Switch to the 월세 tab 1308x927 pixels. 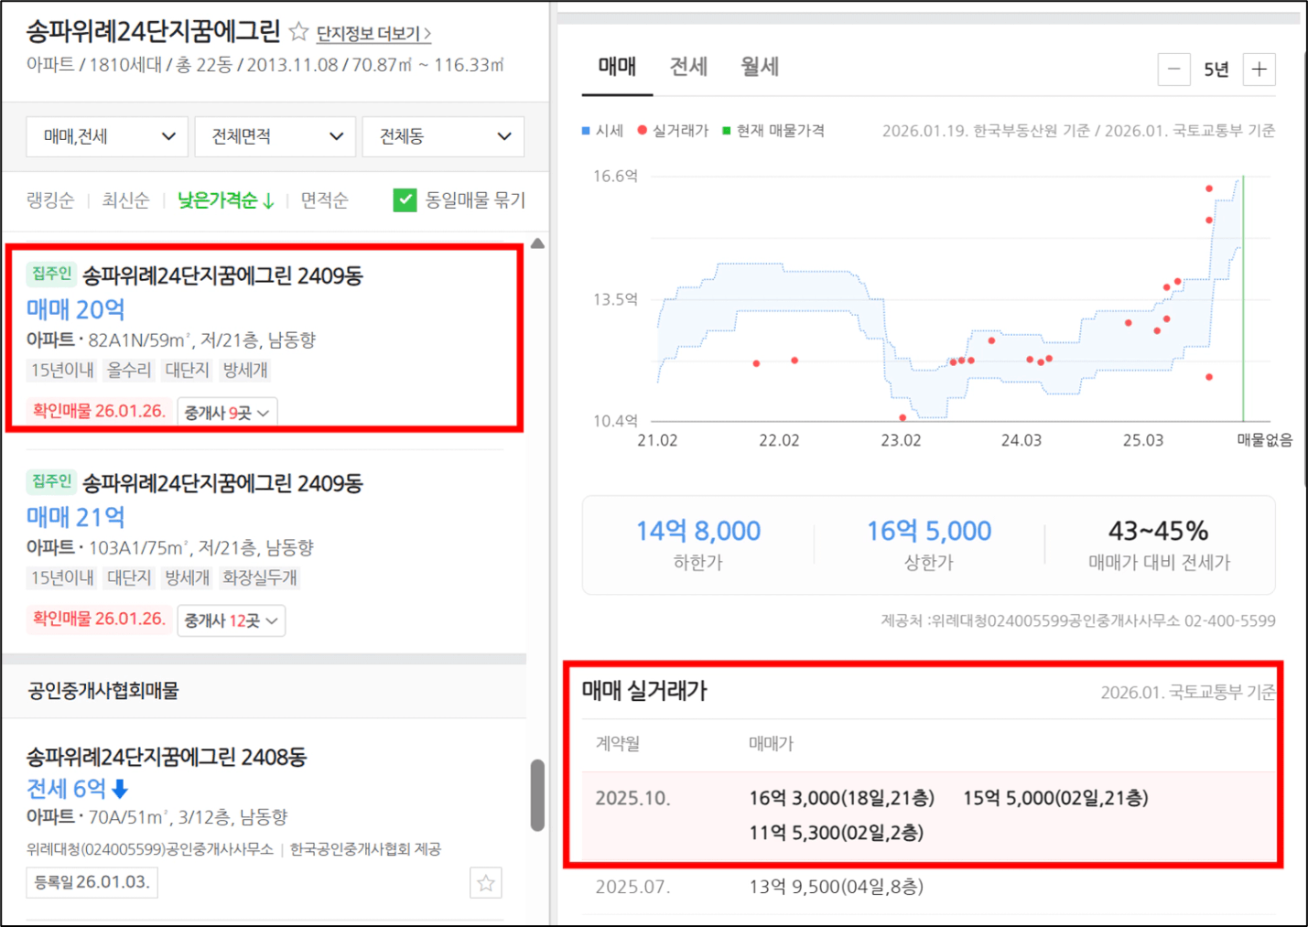[759, 67]
